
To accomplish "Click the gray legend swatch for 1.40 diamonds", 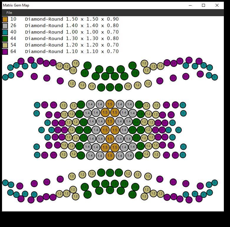I will [x=5, y=26].
